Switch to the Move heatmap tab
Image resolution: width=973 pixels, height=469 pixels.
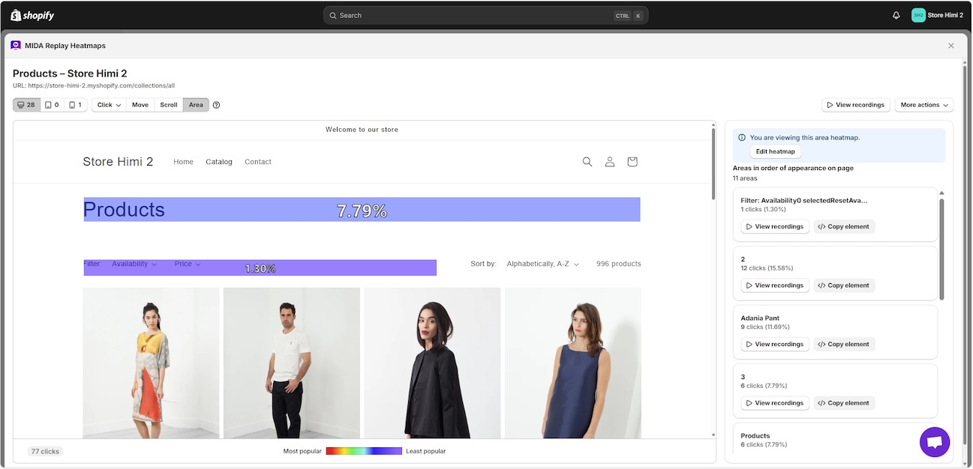coord(140,105)
